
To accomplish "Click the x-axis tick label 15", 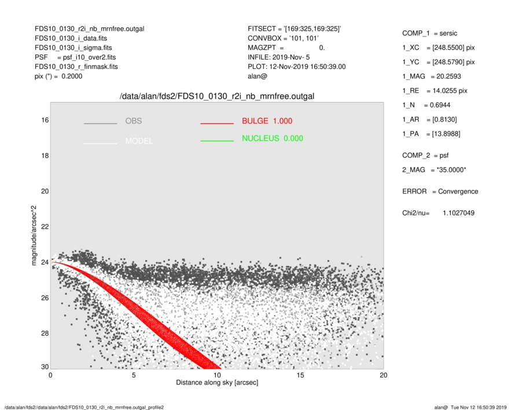I will click(300, 375).
